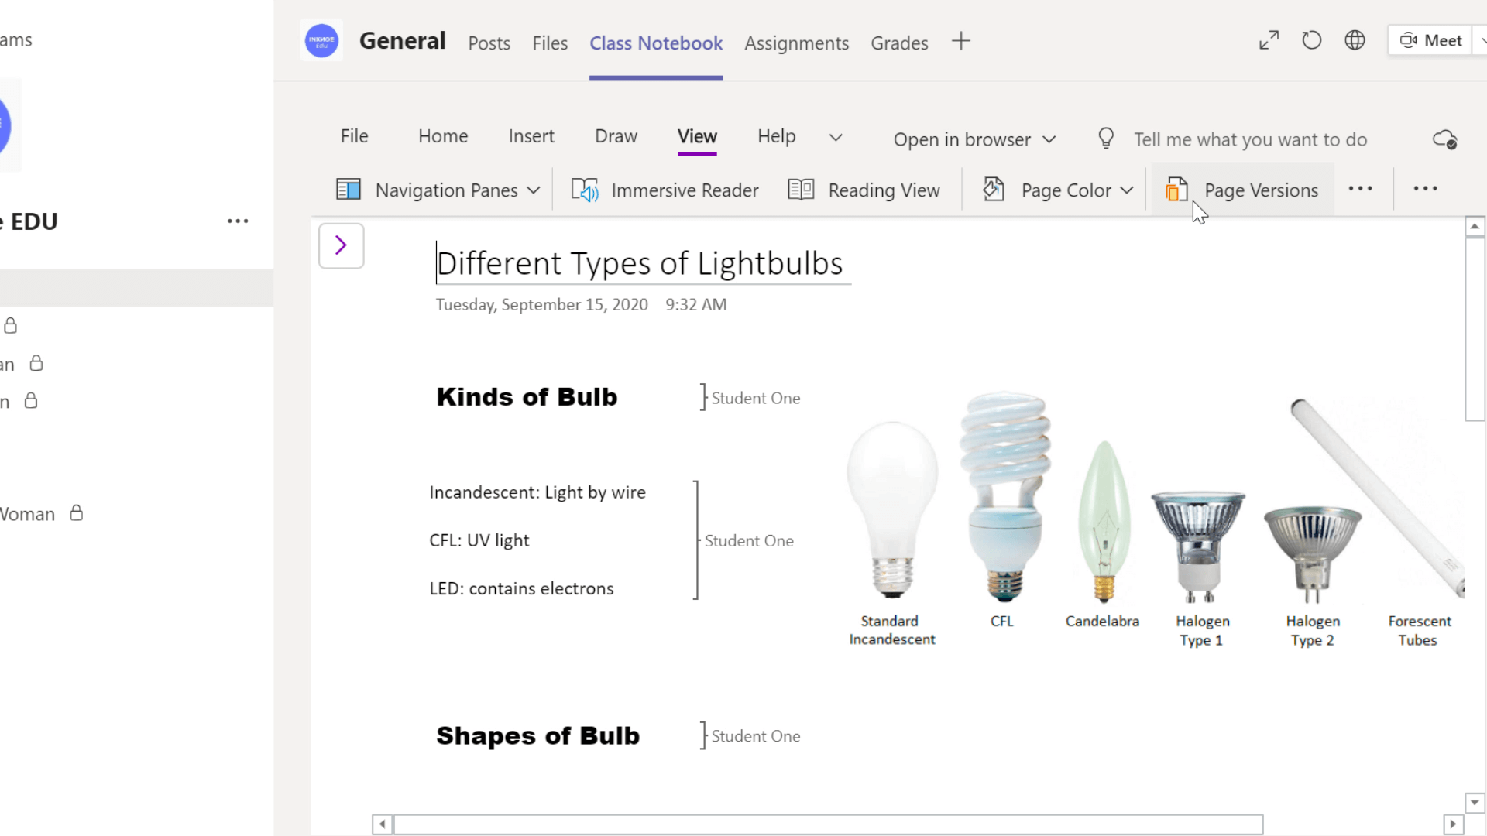The image size is (1487, 836).
Task: Select the Navigation Panes icon
Action: pos(349,190)
